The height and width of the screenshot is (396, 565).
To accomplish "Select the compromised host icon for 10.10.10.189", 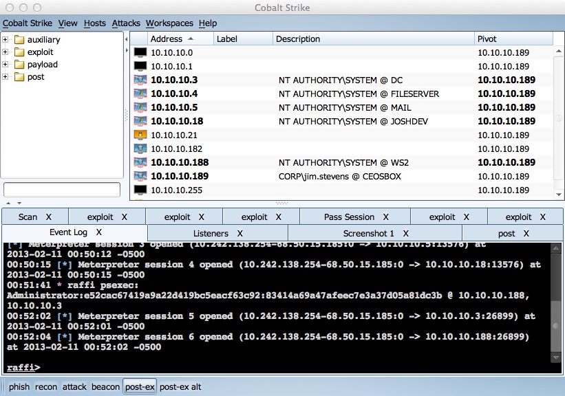I will (x=140, y=176).
